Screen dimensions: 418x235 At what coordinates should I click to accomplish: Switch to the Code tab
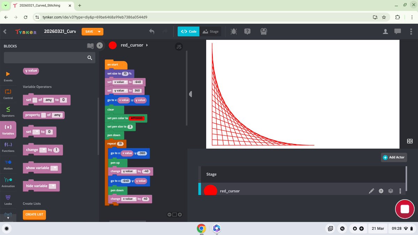pos(188,31)
